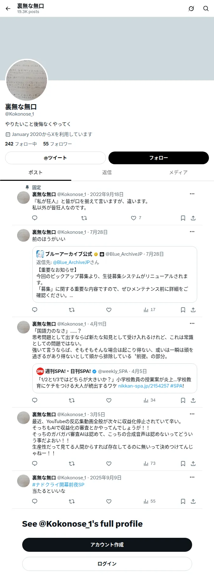Open more options on the 7月28日 post
Viewport: 214px width, 581px height.
click(x=192, y=232)
